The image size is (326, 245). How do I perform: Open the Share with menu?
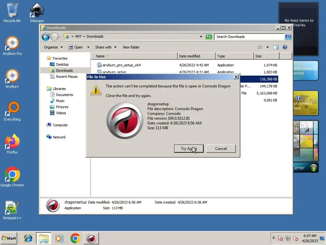pyautogui.click(x=106, y=47)
